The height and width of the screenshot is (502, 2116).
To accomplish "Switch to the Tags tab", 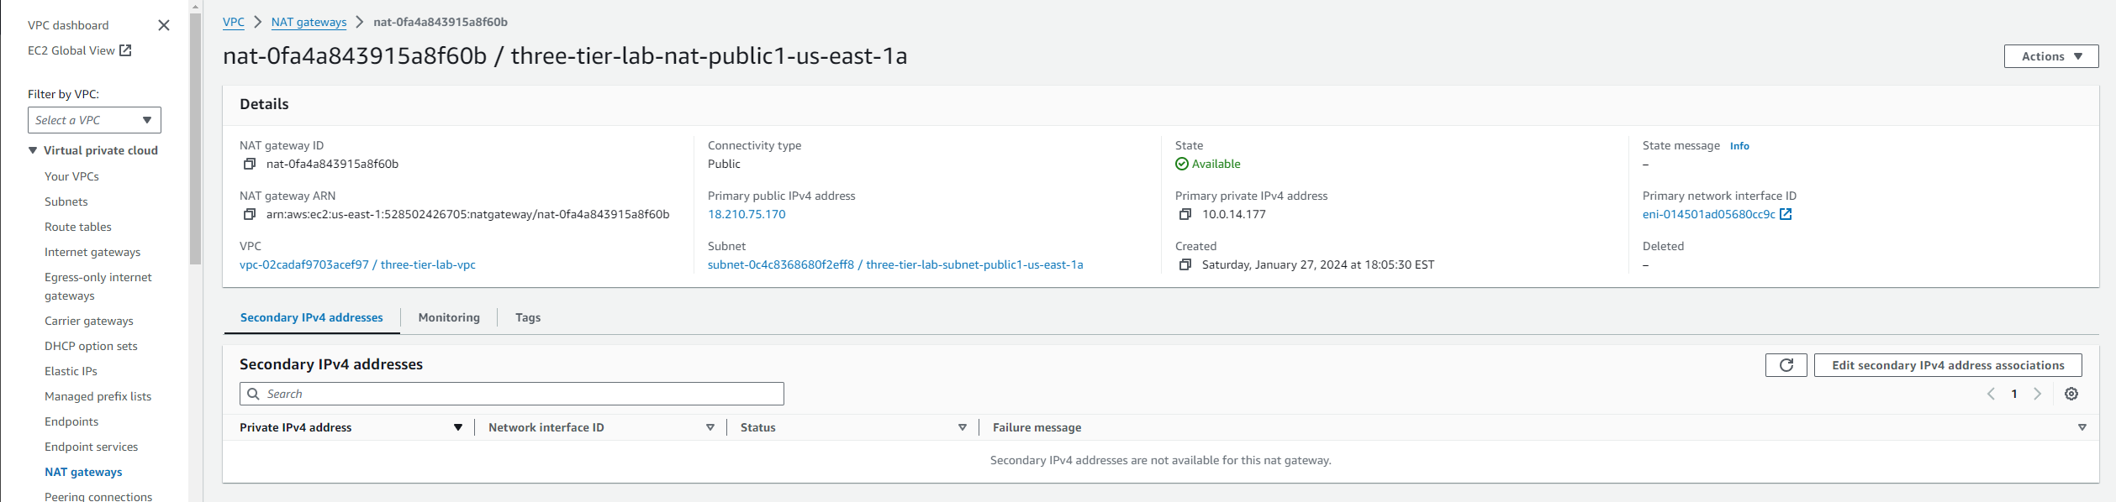I will pyautogui.click(x=527, y=317).
